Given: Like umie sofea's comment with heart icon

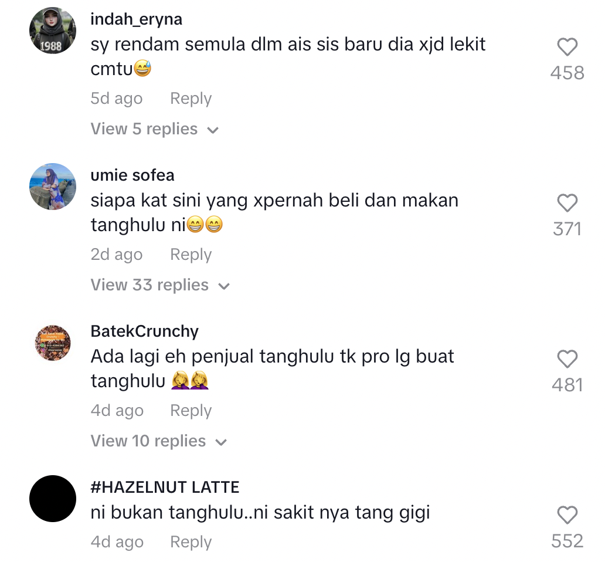Looking at the screenshot, I should point(567,203).
